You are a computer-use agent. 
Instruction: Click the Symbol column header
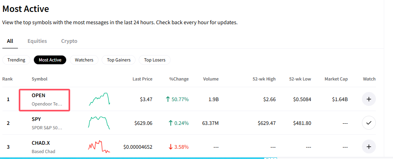pyautogui.click(x=39, y=79)
